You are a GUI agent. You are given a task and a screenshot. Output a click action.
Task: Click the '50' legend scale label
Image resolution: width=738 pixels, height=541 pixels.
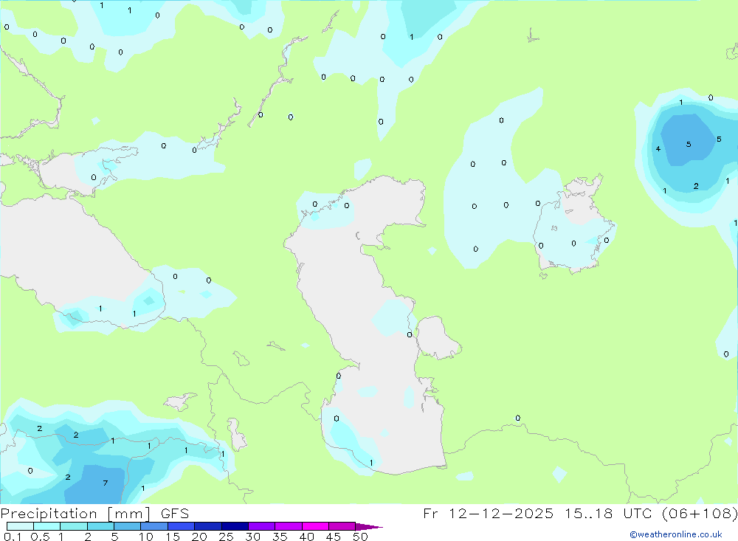pyautogui.click(x=360, y=537)
